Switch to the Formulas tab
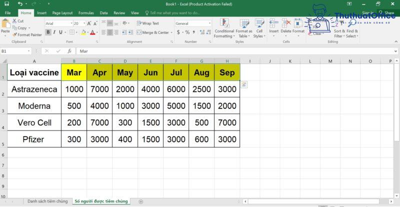This screenshot has width=400, height=207. tap(86, 13)
